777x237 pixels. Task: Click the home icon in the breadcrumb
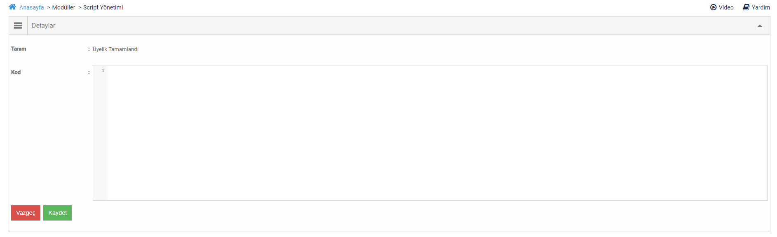click(x=12, y=7)
